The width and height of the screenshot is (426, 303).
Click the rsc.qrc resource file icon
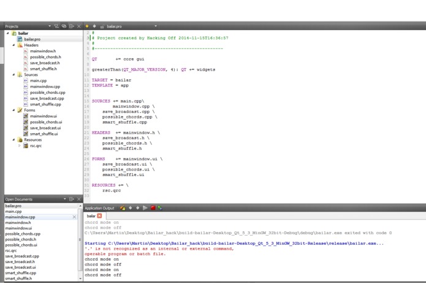(26, 145)
